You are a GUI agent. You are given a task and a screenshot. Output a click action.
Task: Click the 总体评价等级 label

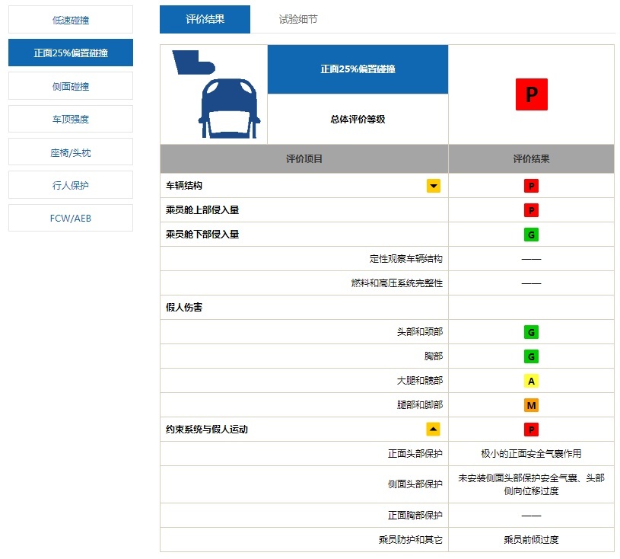[358, 119]
